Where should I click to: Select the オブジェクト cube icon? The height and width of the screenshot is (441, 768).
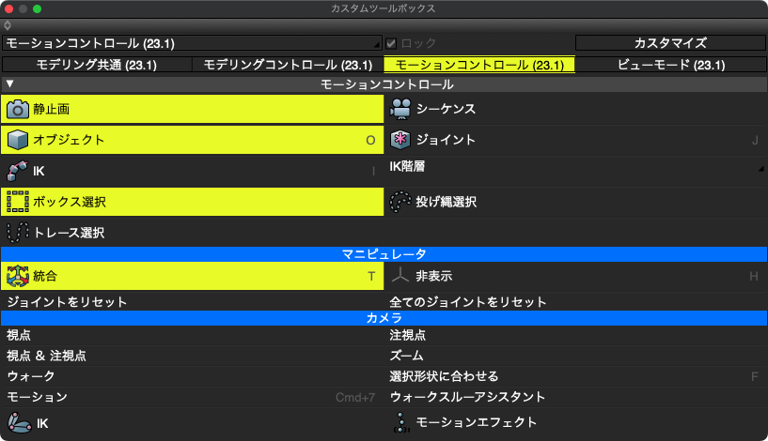(18, 140)
